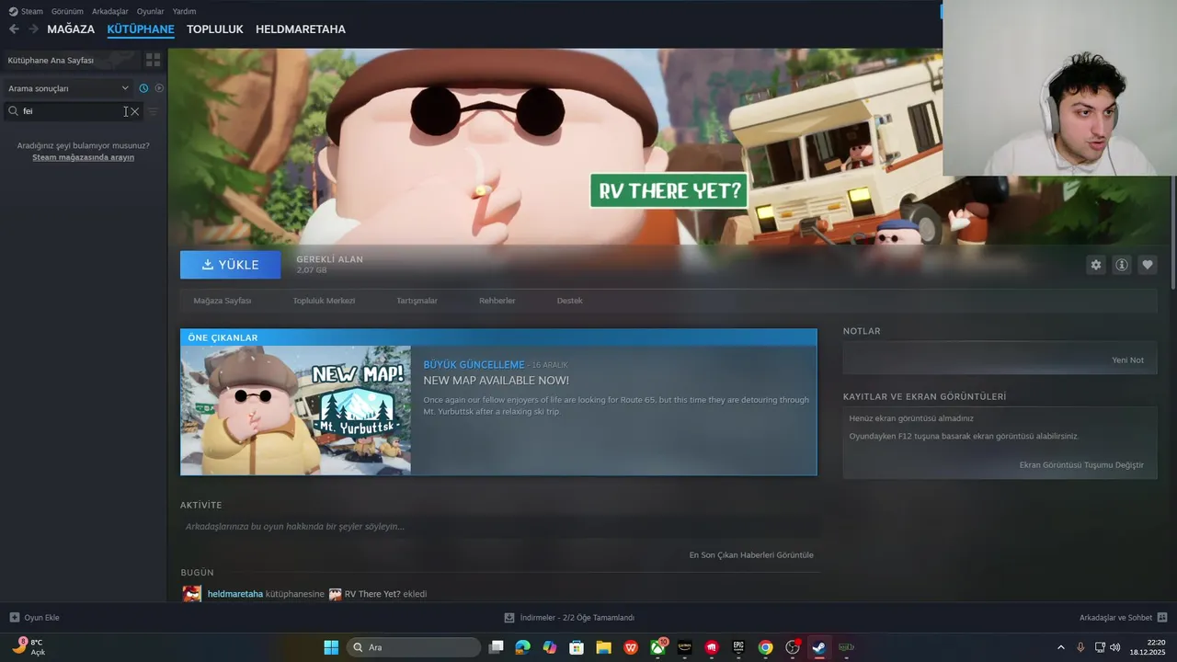Open Xbox app from taskbar
Screen dimensions: 1177x662
click(657, 647)
